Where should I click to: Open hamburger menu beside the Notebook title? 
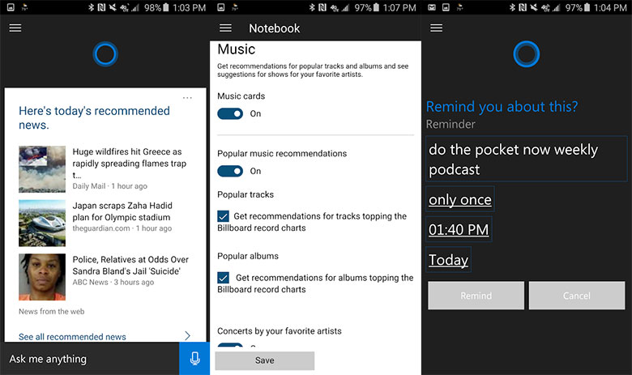click(225, 28)
